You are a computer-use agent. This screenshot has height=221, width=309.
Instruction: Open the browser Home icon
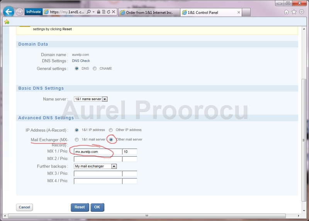pos(286,12)
